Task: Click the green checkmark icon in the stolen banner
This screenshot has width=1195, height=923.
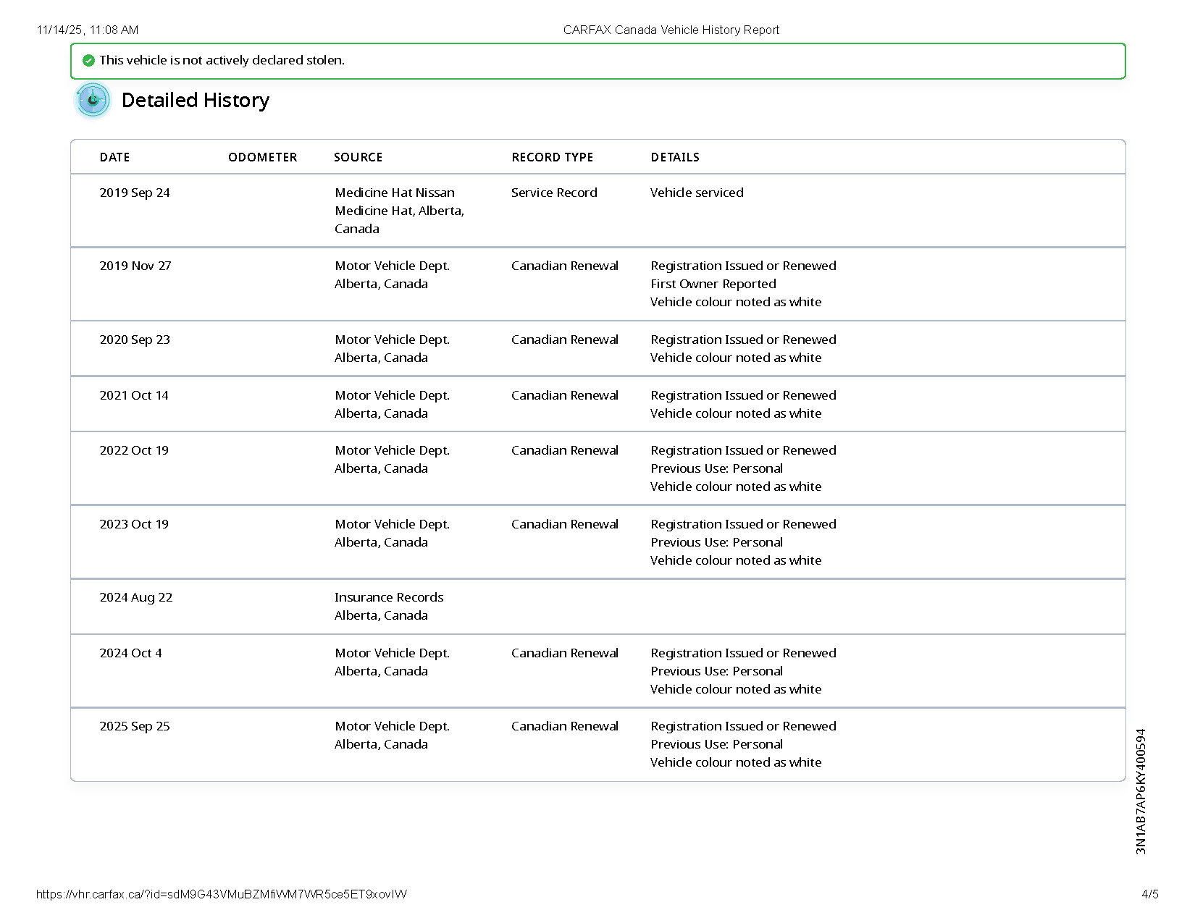Action: [x=88, y=61]
